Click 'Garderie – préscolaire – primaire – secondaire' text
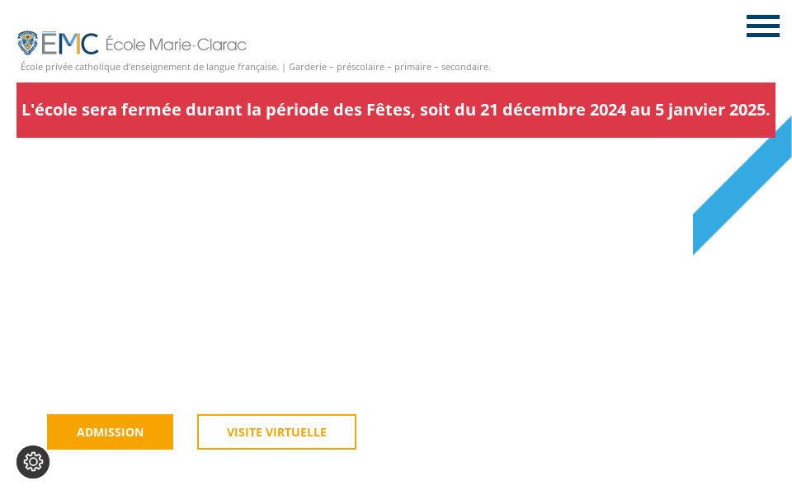 tap(389, 67)
